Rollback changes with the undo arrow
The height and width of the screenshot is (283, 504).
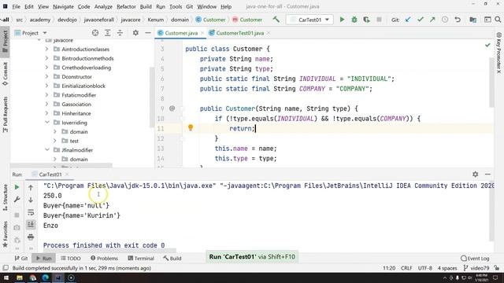(458, 20)
